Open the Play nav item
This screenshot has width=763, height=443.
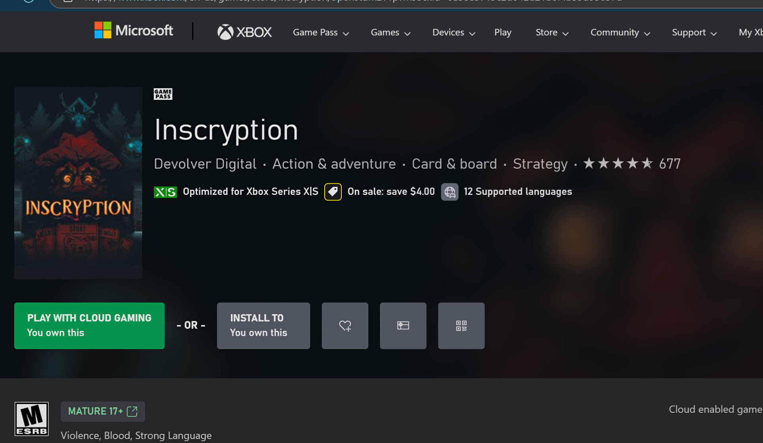tap(503, 33)
